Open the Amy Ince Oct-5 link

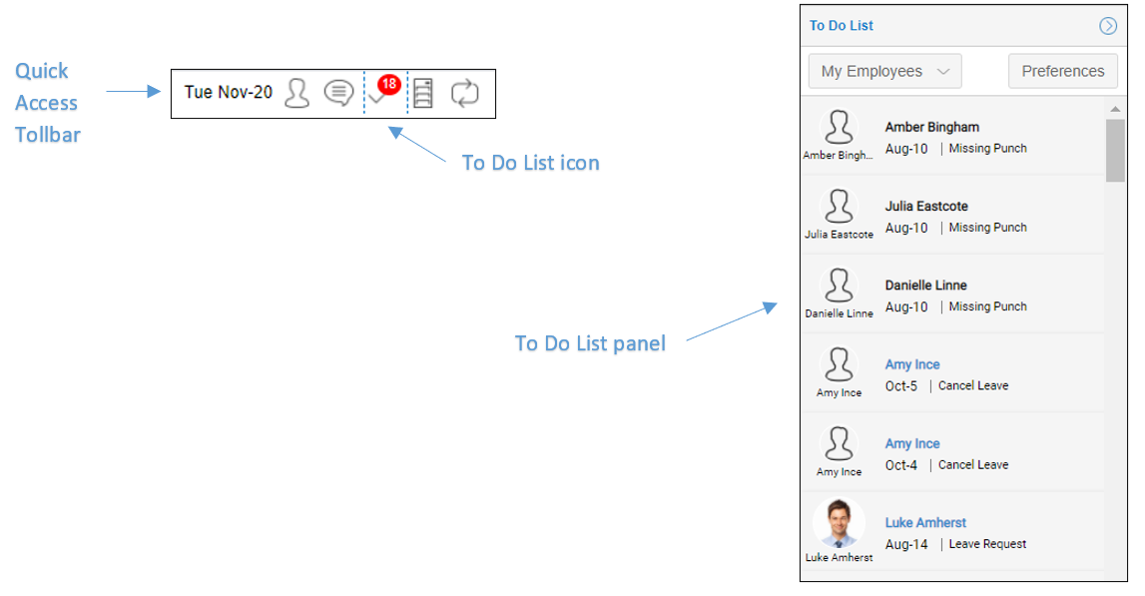coord(912,364)
